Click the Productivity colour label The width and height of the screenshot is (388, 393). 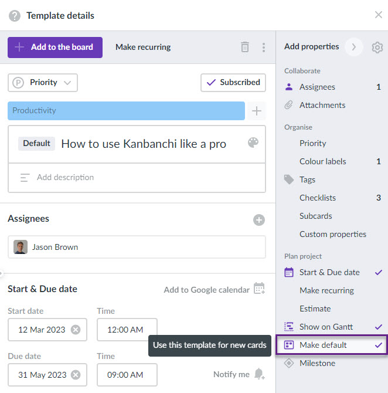[126, 111]
